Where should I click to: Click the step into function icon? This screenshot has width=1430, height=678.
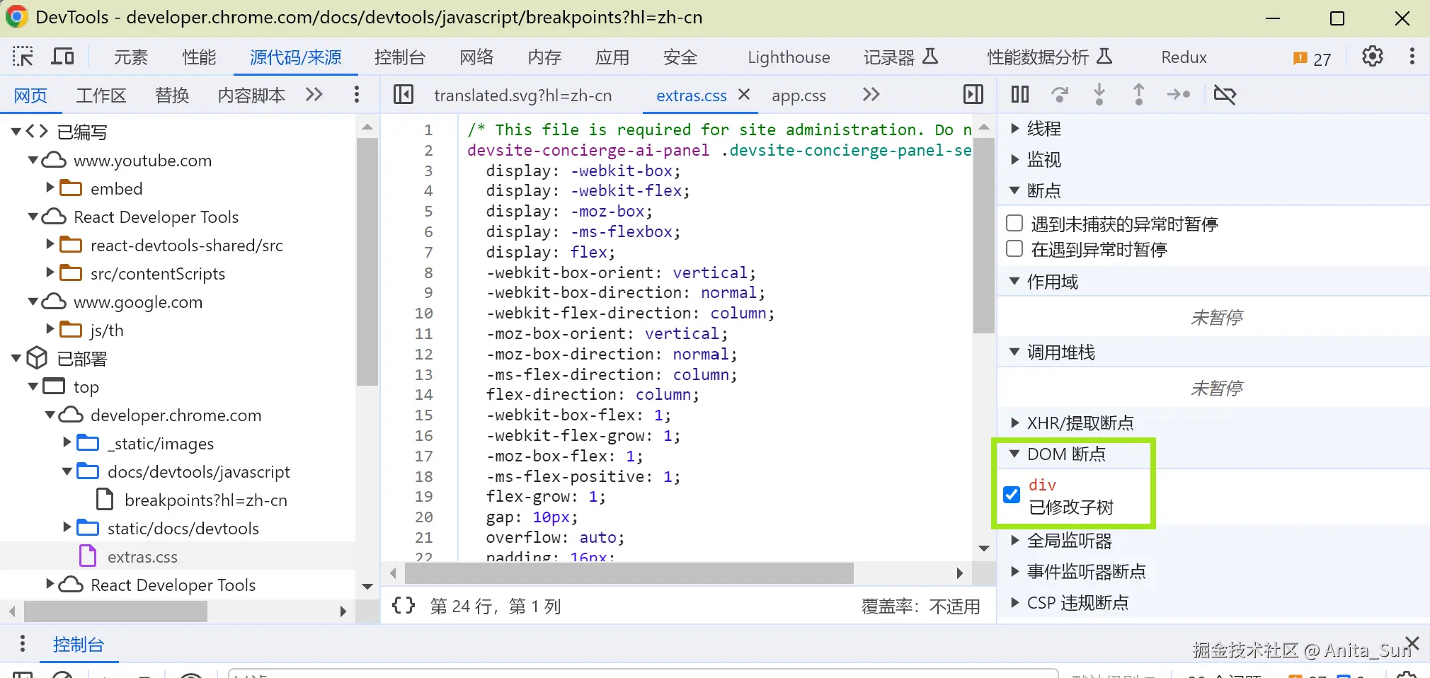[1099, 94]
